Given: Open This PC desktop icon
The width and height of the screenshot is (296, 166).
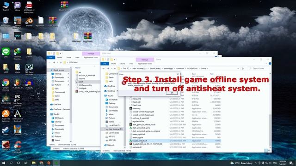Looking at the screenshot, I should point(6,6).
